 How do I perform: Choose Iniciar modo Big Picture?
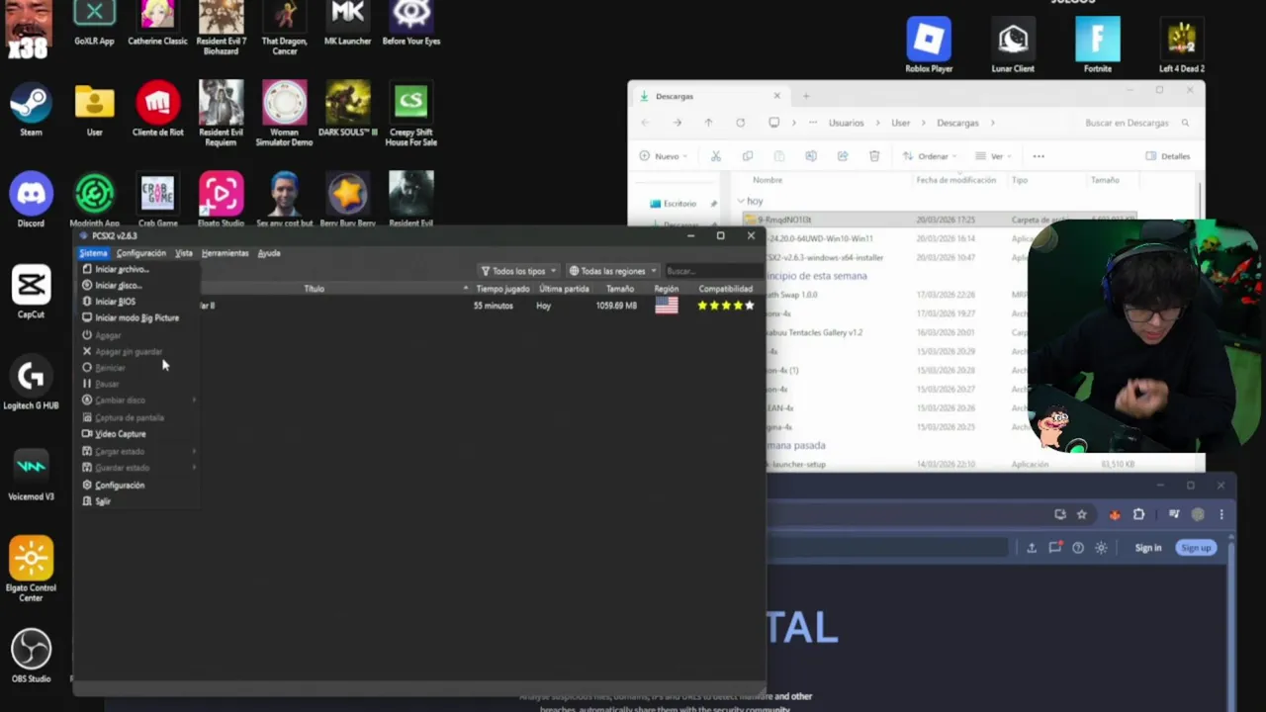pyautogui.click(x=136, y=318)
